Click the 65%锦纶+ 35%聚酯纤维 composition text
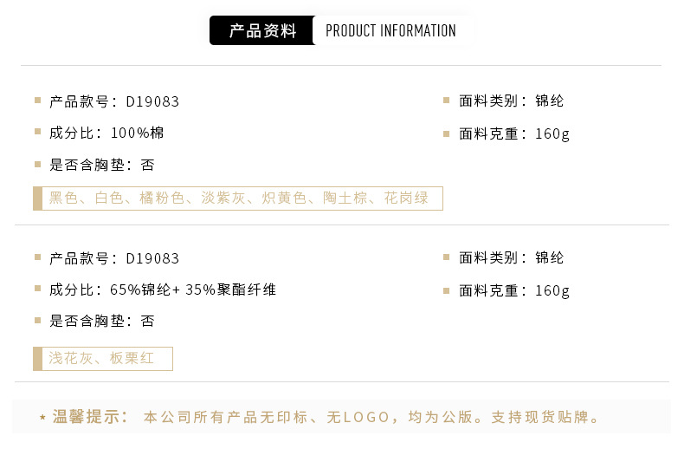This screenshot has height=449, width=684. tap(193, 290)
